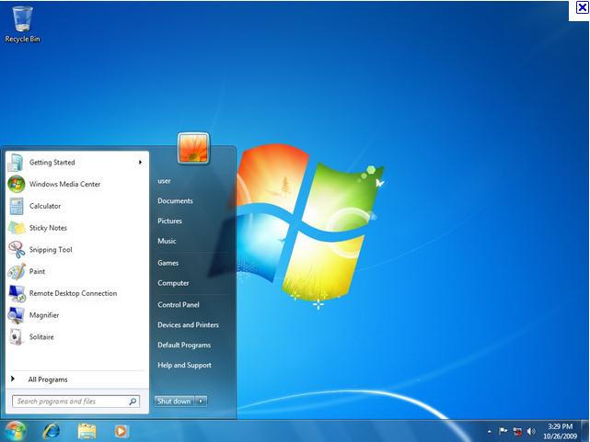Select the Snipping Tool label
The height and width of the screenshot is (442, 590).
[51, 250]
